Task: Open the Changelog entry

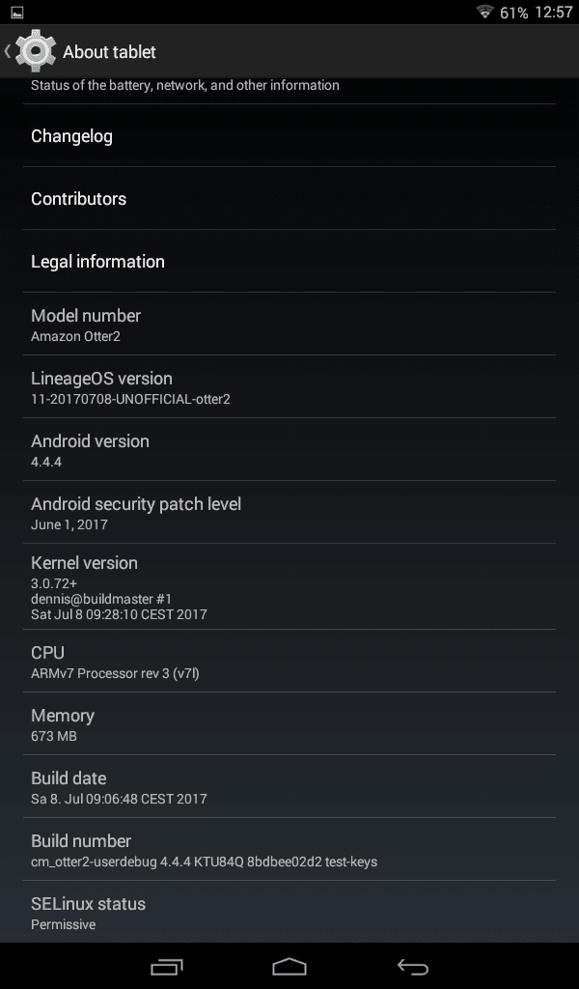Action: coord(289,135)
